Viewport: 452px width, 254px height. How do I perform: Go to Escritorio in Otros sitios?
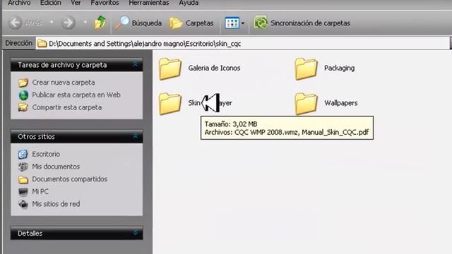click(46, 154)
